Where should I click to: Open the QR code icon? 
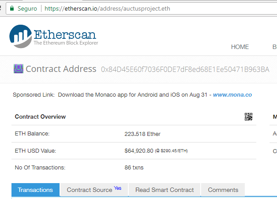click(248, 116)
